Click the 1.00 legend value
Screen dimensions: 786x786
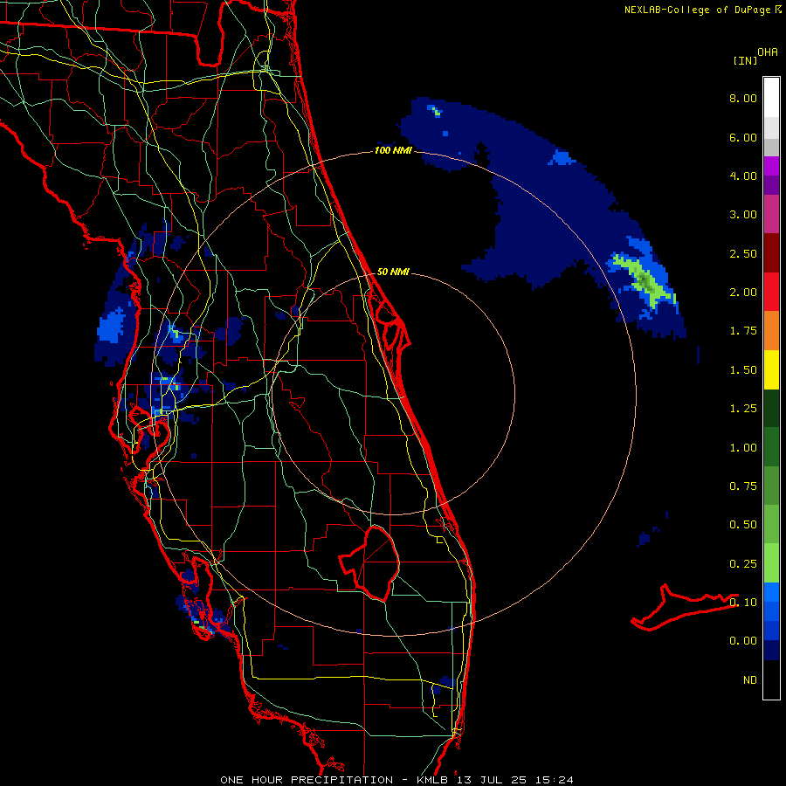(743, 448)
